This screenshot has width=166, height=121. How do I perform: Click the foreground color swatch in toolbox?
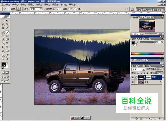4,64
